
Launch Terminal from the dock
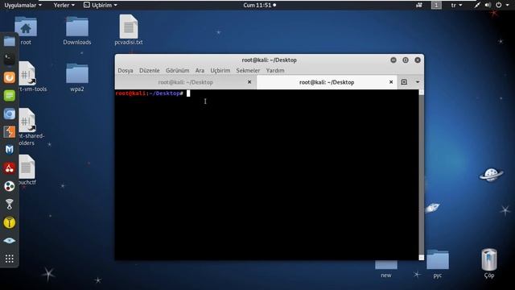click(9, 60)
